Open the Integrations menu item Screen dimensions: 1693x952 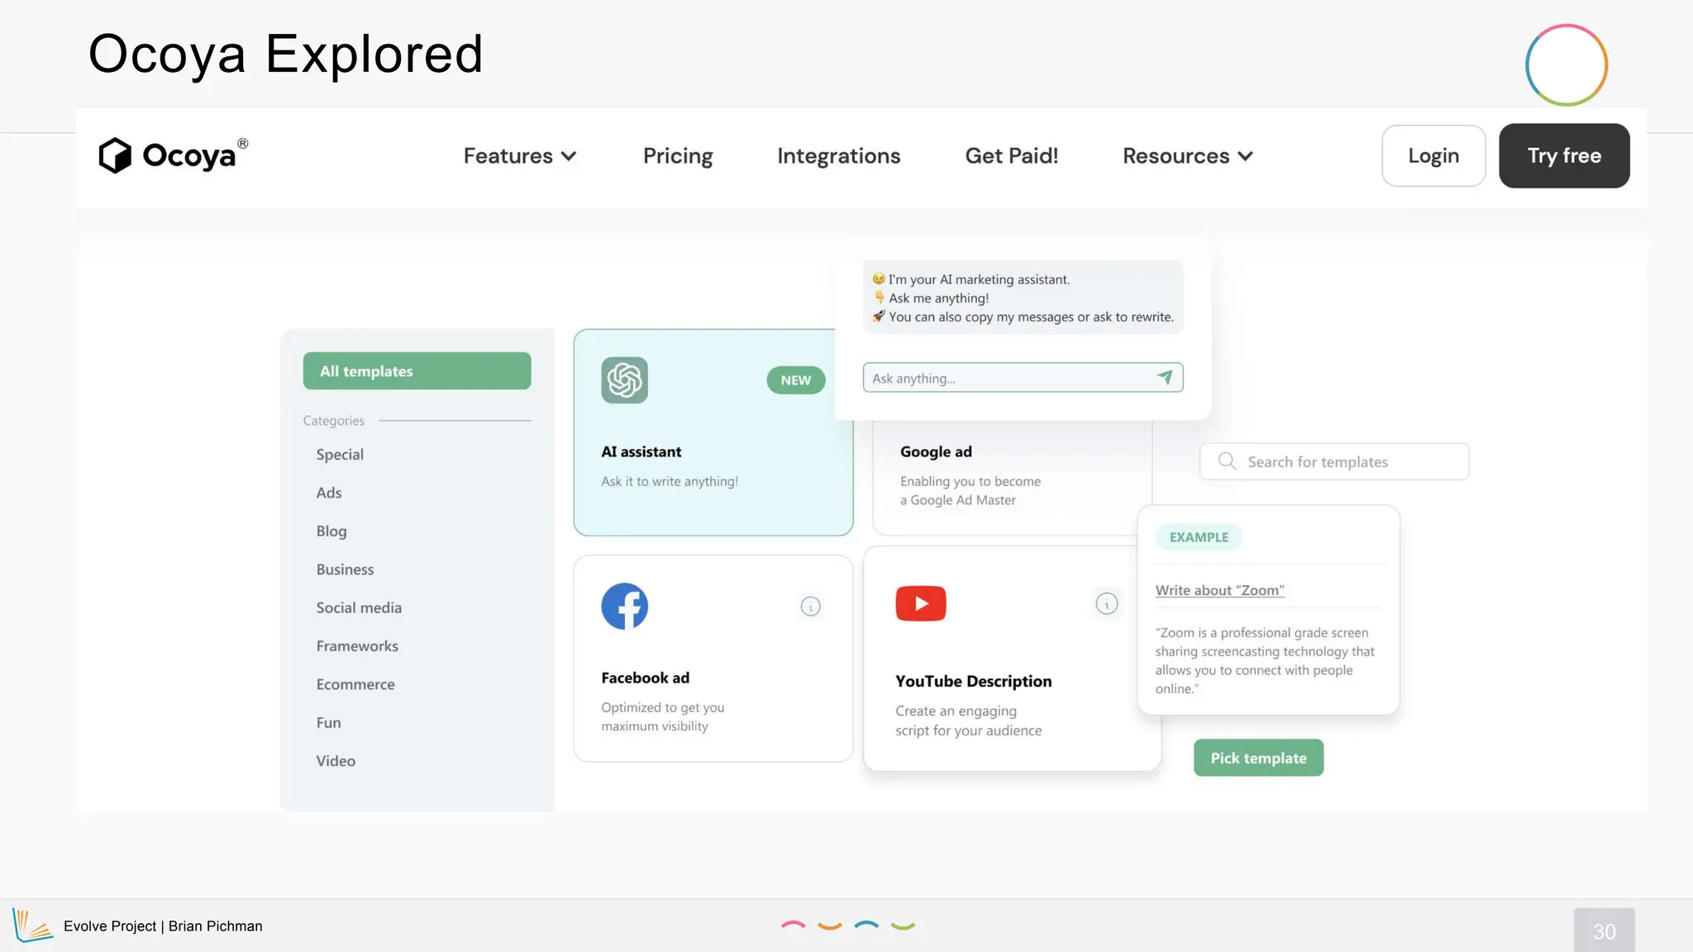(x=838, y=156)
